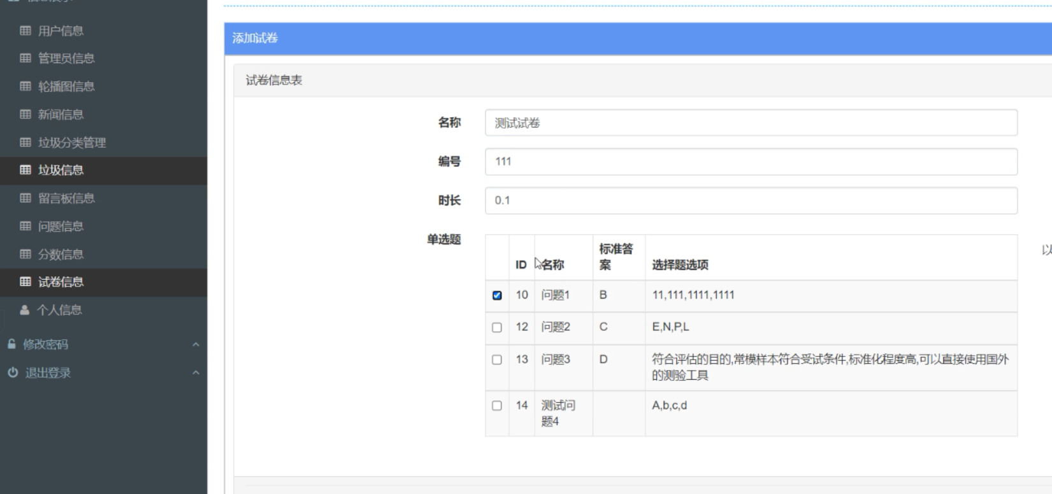Click the lock icon beside 修改密码
The width and height of the screenshot is (1052, 494).
click(x=11, y=344)
